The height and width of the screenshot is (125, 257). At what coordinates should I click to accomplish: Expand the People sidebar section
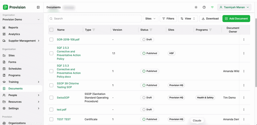point(39,95)
